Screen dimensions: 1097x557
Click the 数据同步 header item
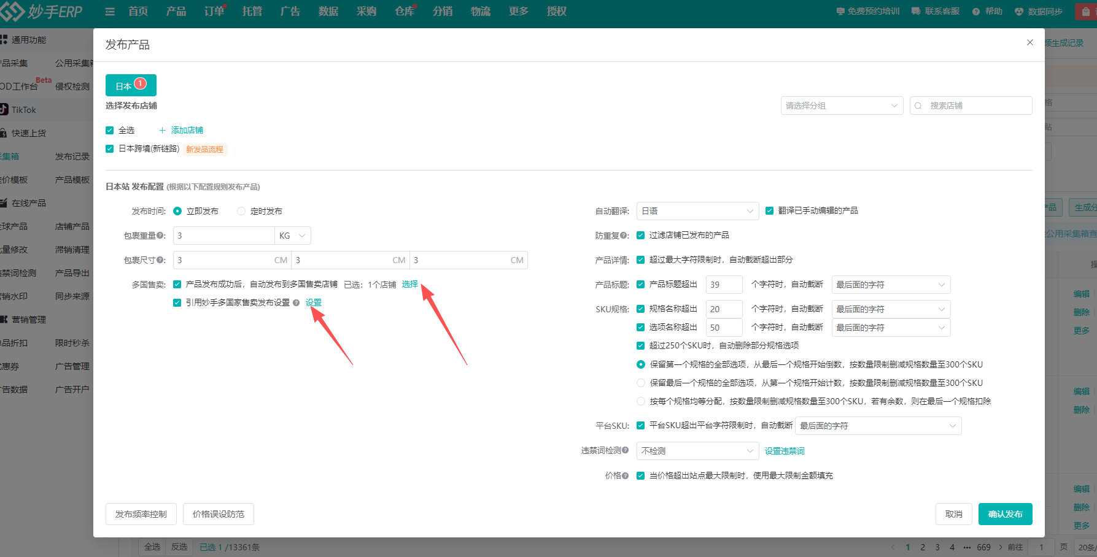coord(1039,11)
